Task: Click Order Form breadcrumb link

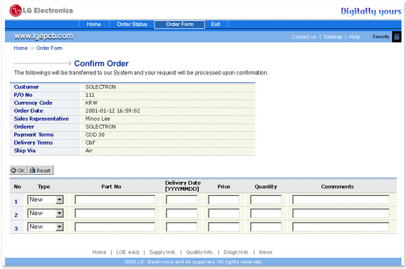Action: (x=49, y=48)
